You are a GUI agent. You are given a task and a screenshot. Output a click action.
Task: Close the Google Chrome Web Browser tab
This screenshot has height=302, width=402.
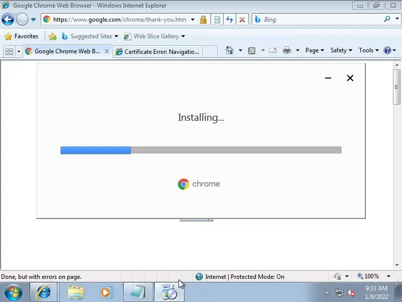point(107,51)
